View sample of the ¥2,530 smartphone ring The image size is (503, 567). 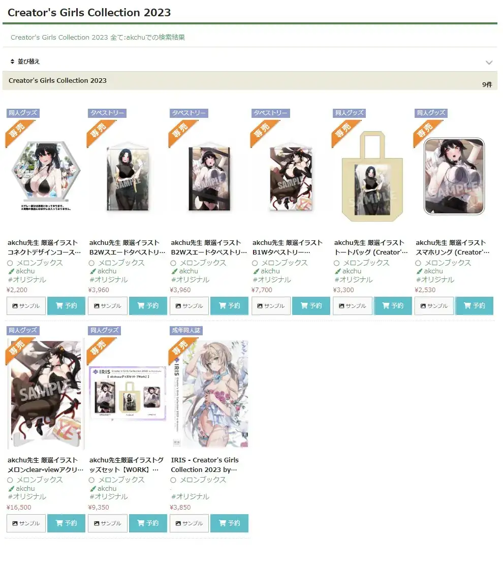(434, 306)
